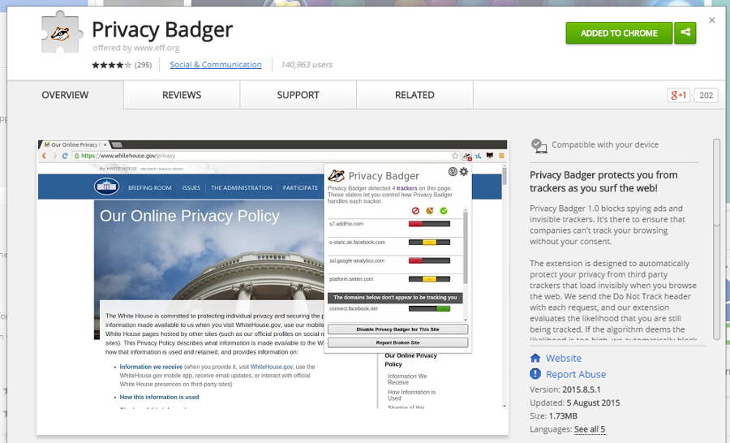The image size is (730, 443).
Task: Open the Overview tab
Action: 65,95
